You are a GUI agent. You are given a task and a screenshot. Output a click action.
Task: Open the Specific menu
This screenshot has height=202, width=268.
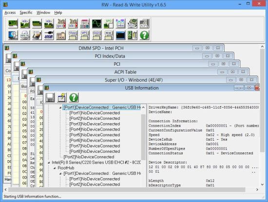click(26, 13)
